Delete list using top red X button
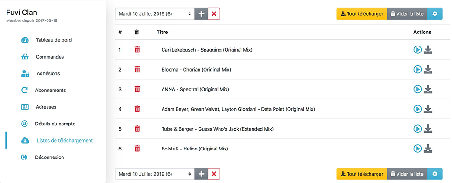 point(214,14)
